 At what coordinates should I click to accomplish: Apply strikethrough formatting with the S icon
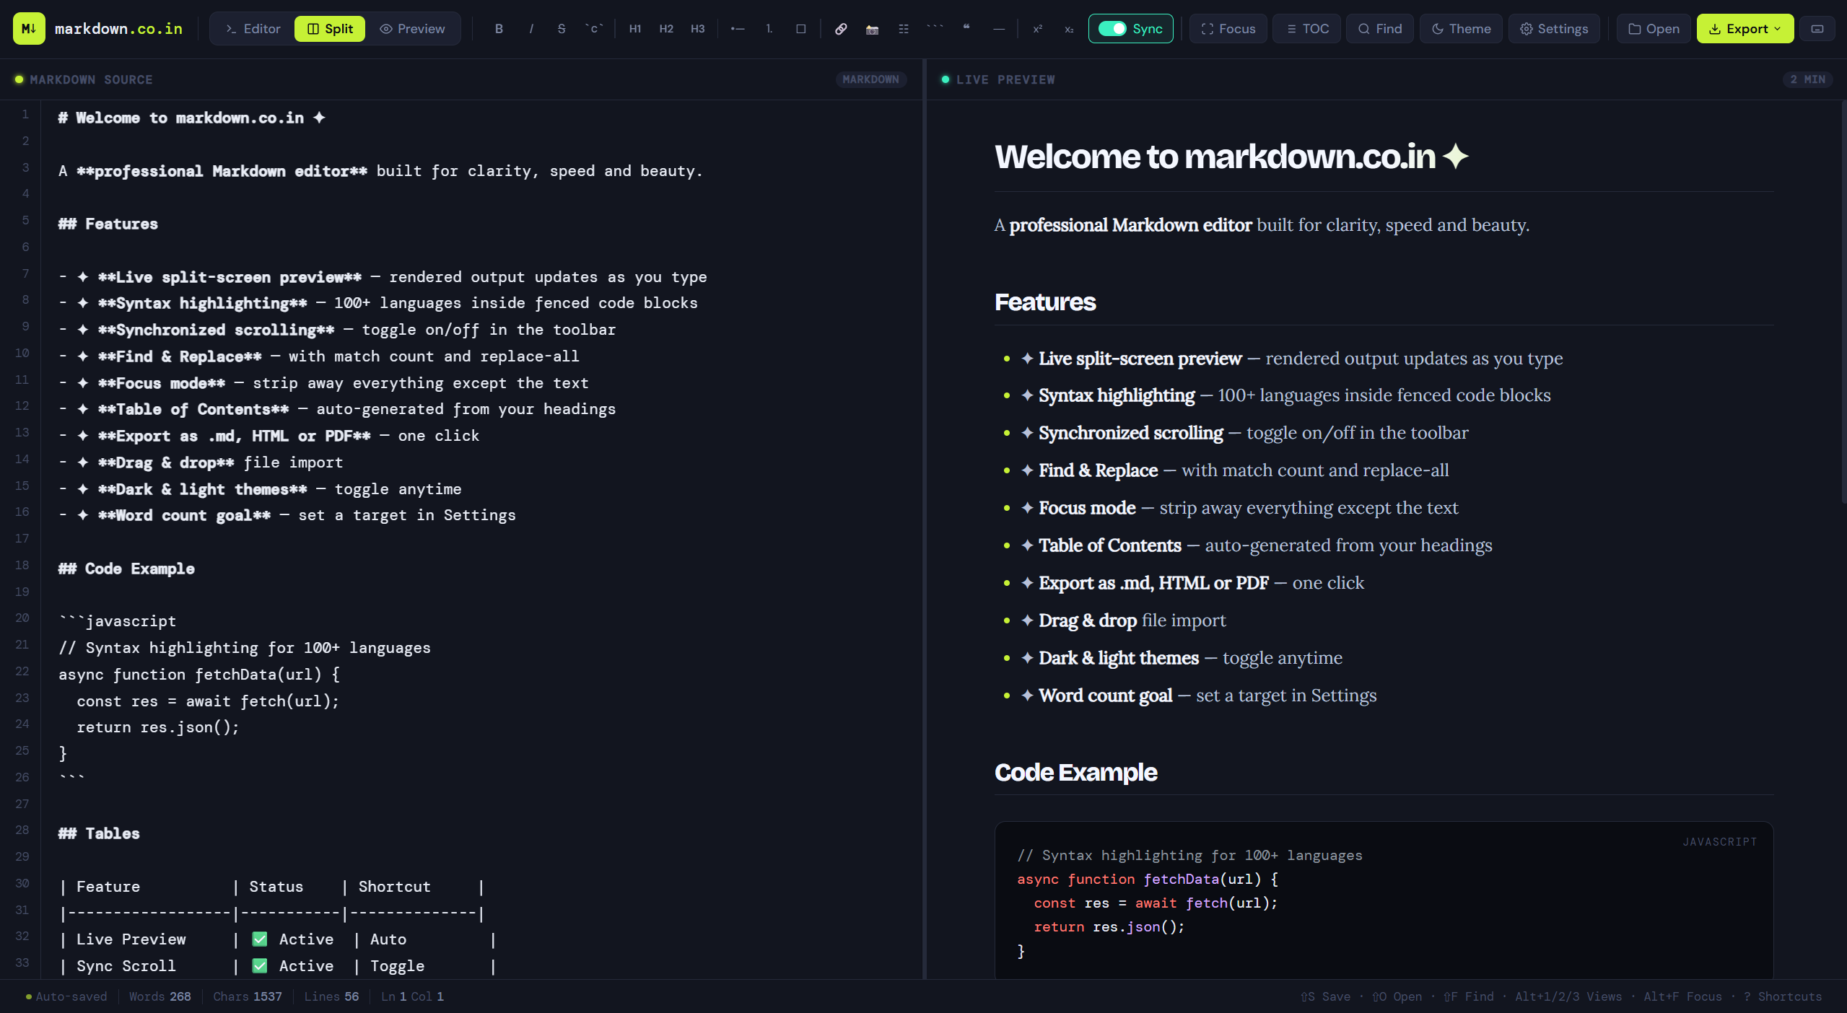point(562,29)
